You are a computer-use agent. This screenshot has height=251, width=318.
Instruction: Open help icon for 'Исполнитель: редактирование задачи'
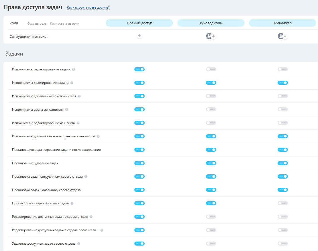pyautogui.click(x=74, y=70)
